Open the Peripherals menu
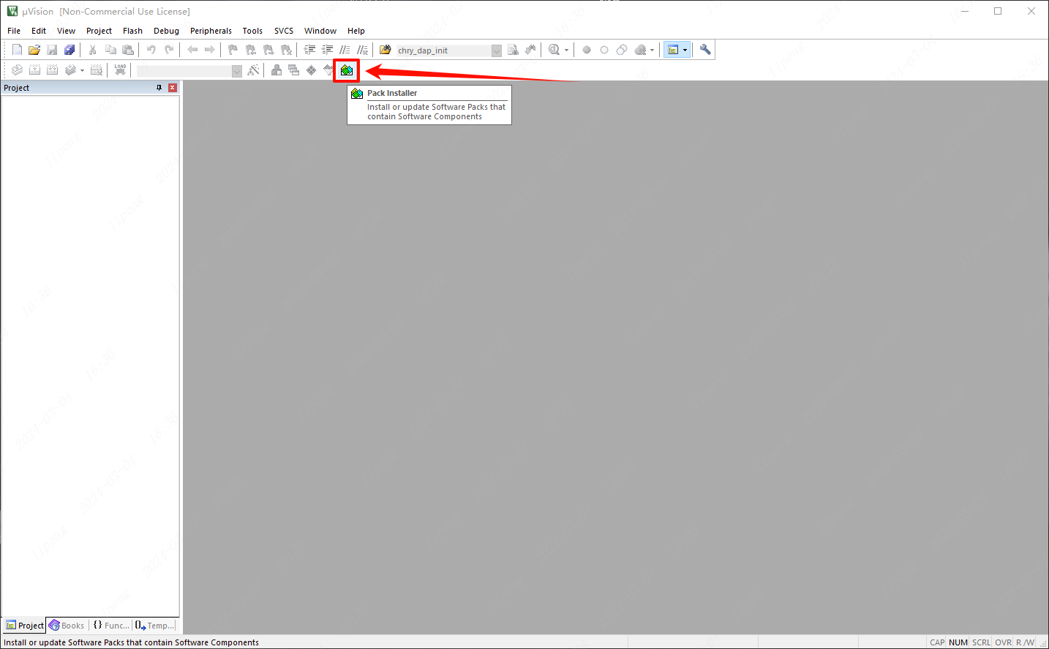The image size is (1049, 649). point(211,31)
